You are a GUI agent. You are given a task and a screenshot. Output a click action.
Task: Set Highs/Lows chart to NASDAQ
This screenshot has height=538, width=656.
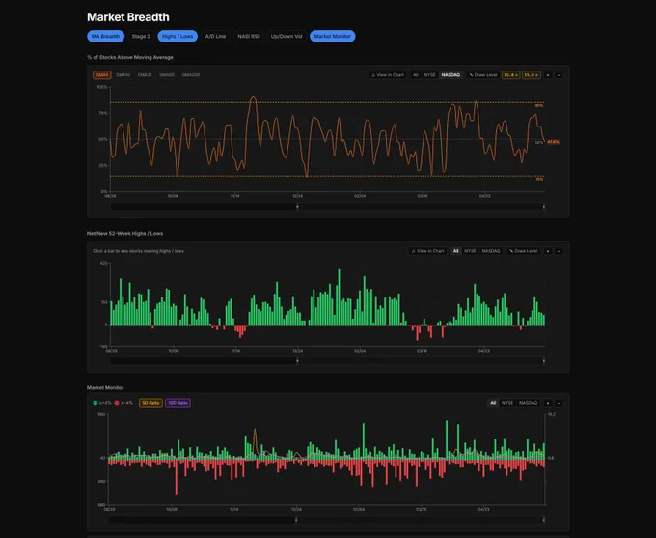(x=491, y=251)
